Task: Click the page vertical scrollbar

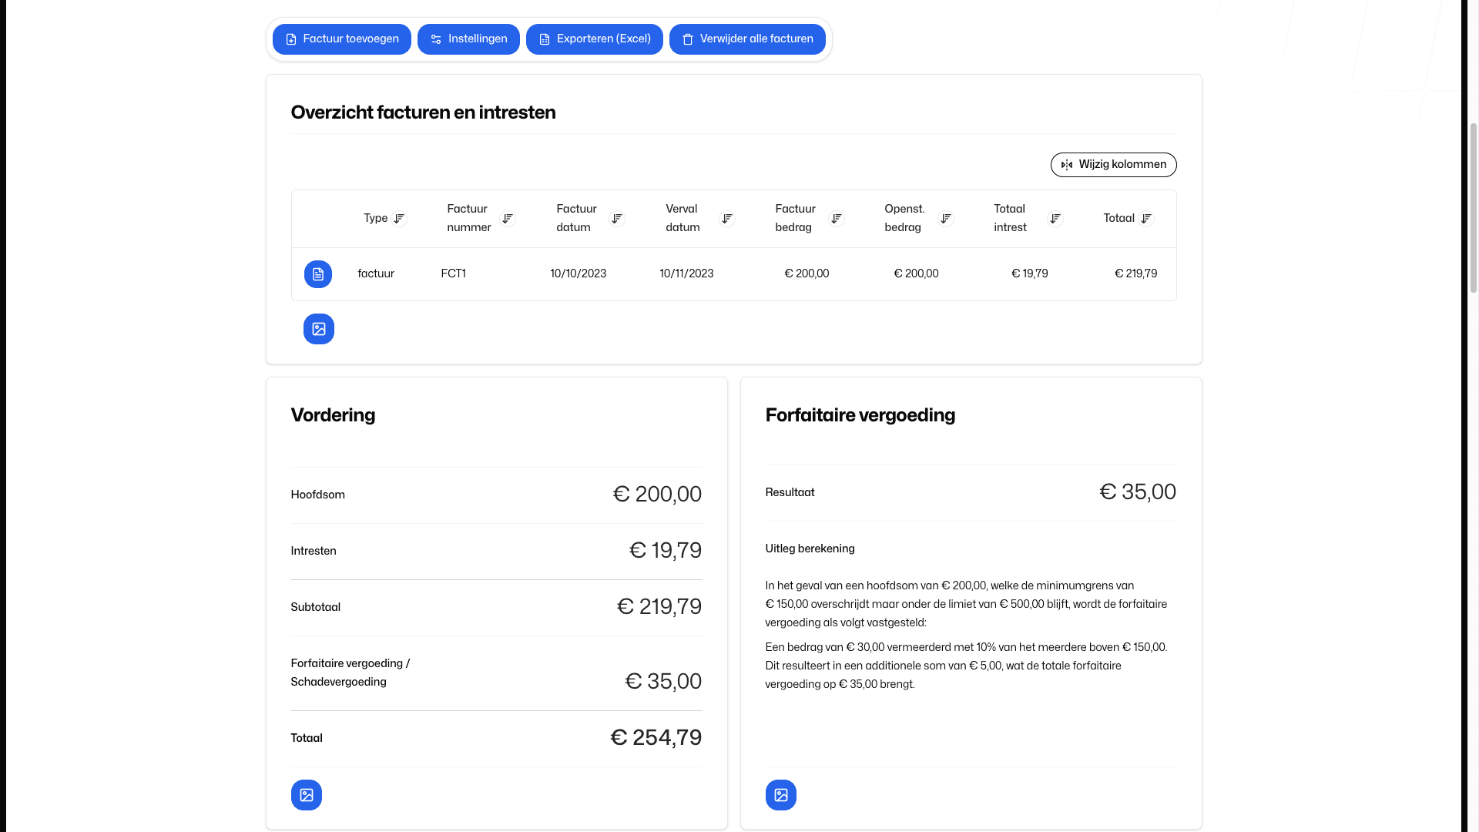Action: point(1473,208)
